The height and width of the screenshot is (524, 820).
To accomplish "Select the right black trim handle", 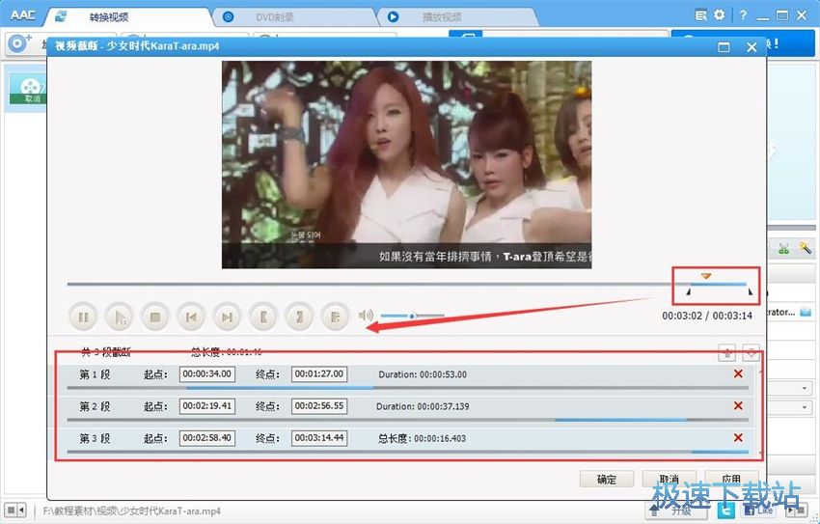I will click(750, 291).
